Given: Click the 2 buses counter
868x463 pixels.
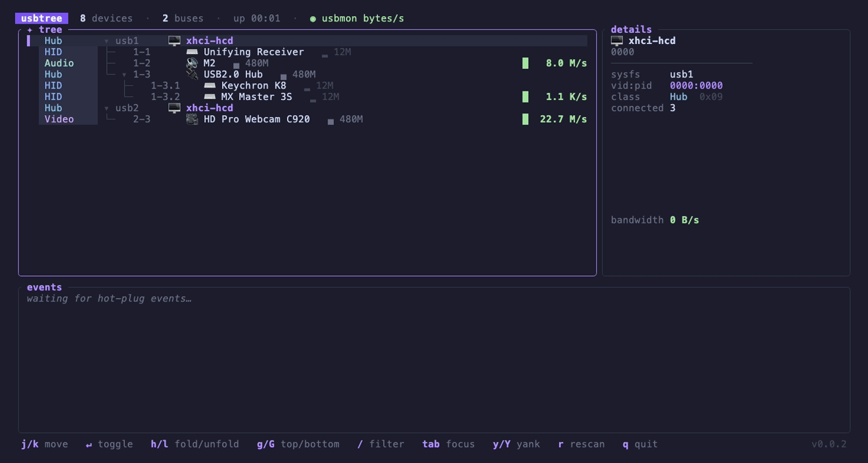Looking at the screenshot, I should tap(183, 19).
